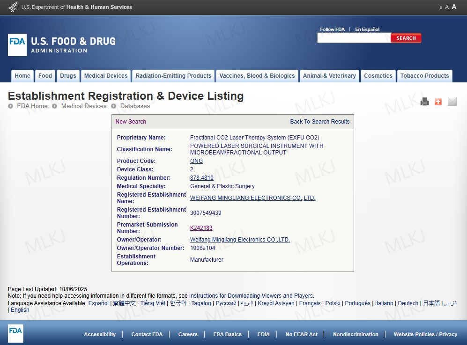
Task: Open premarket submission K242183 link
Action: [201, 228]
